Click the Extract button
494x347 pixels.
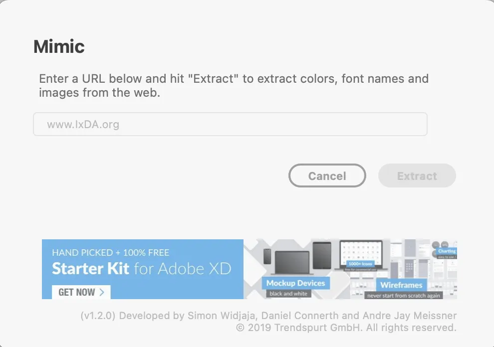click(x=417, y=175)
